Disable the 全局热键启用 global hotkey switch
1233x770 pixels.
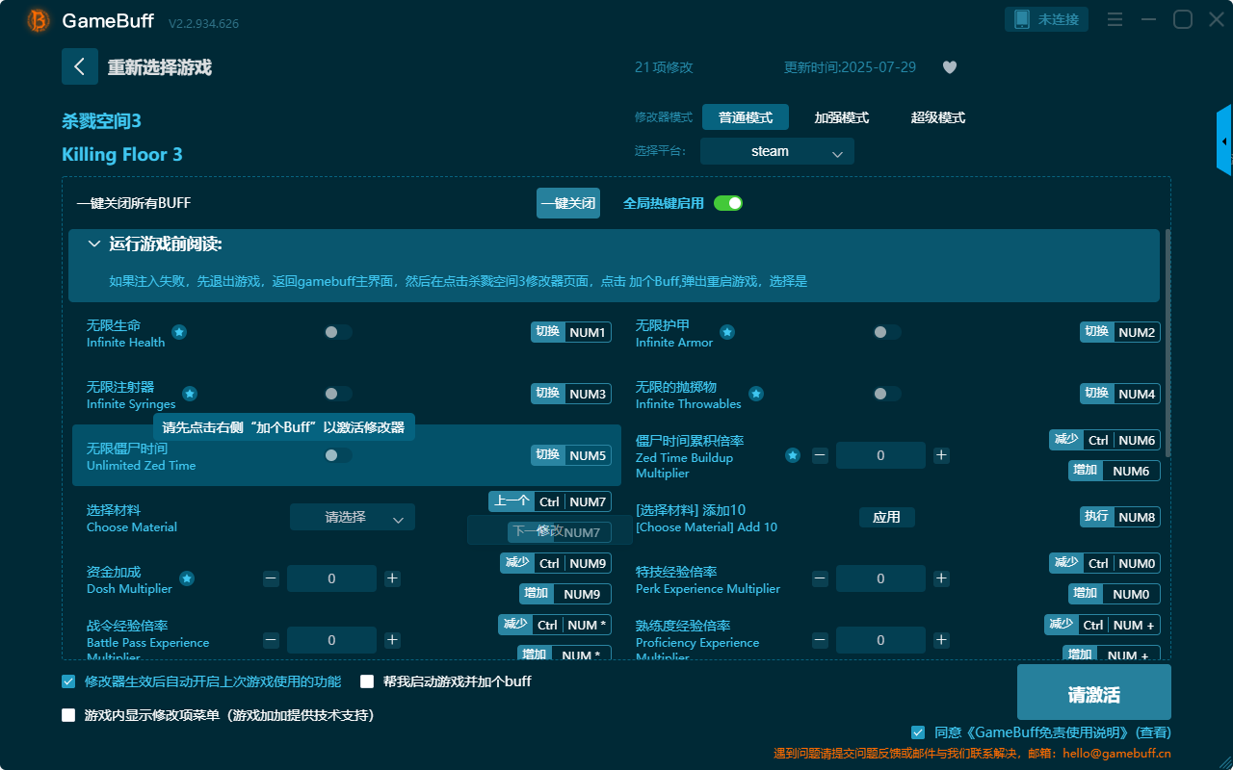click(728, 203)
